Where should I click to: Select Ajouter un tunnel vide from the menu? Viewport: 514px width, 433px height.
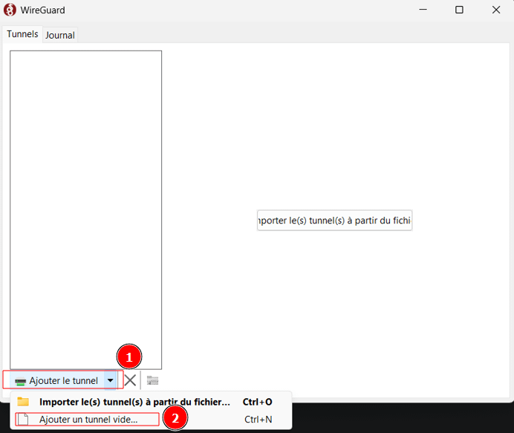tap(88, 420)
